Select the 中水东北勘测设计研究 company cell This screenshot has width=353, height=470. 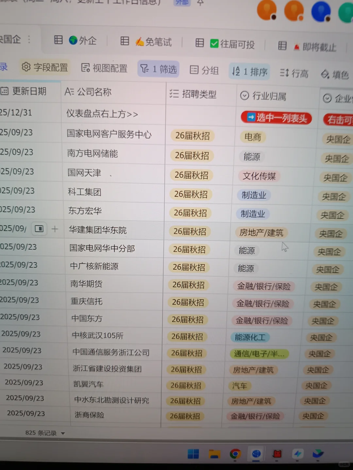116,400
